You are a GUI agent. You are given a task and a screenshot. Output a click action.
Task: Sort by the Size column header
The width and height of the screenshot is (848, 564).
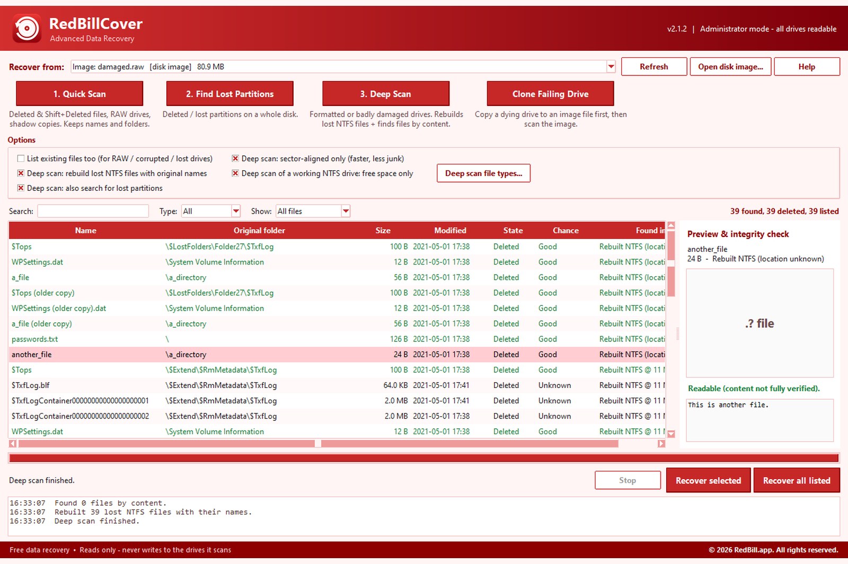383,231
